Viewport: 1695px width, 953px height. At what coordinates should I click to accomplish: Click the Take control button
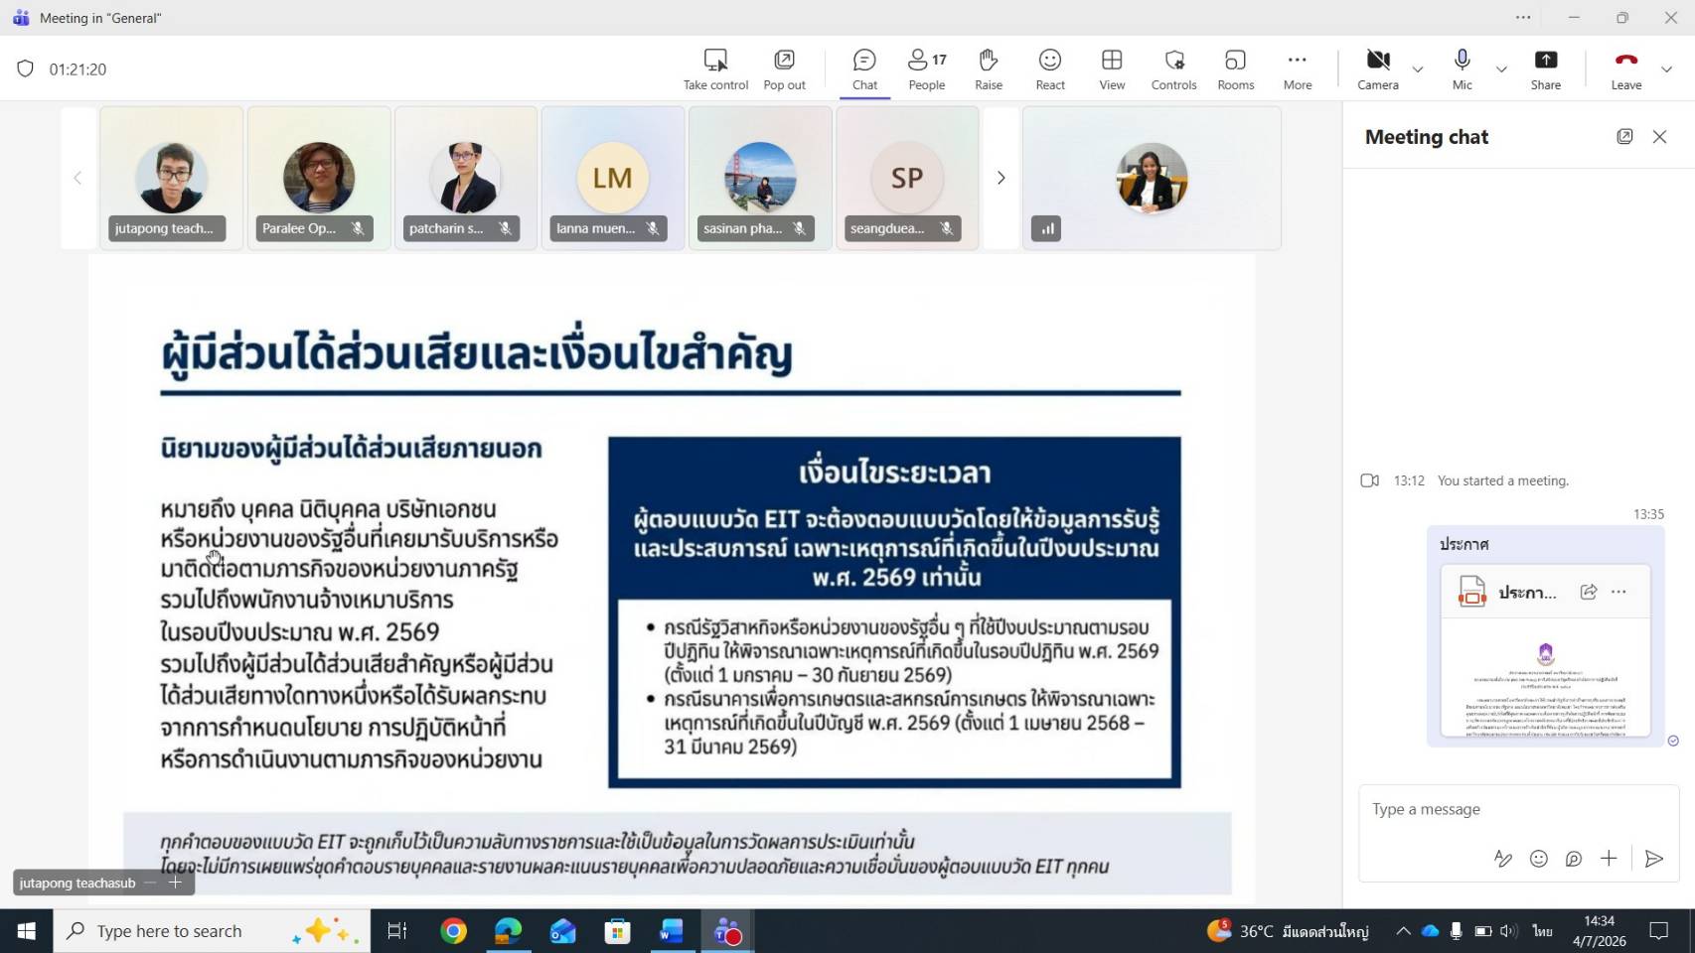tap(715, 69)
